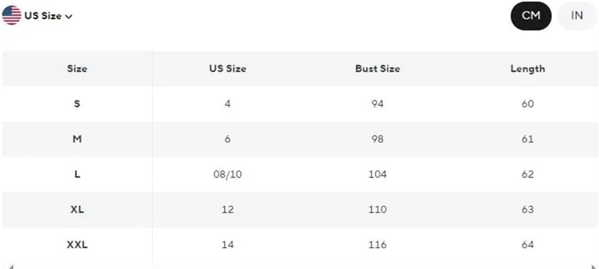Click the Length column header
Screen dimensions: 599x269
(x=528, y=68)
